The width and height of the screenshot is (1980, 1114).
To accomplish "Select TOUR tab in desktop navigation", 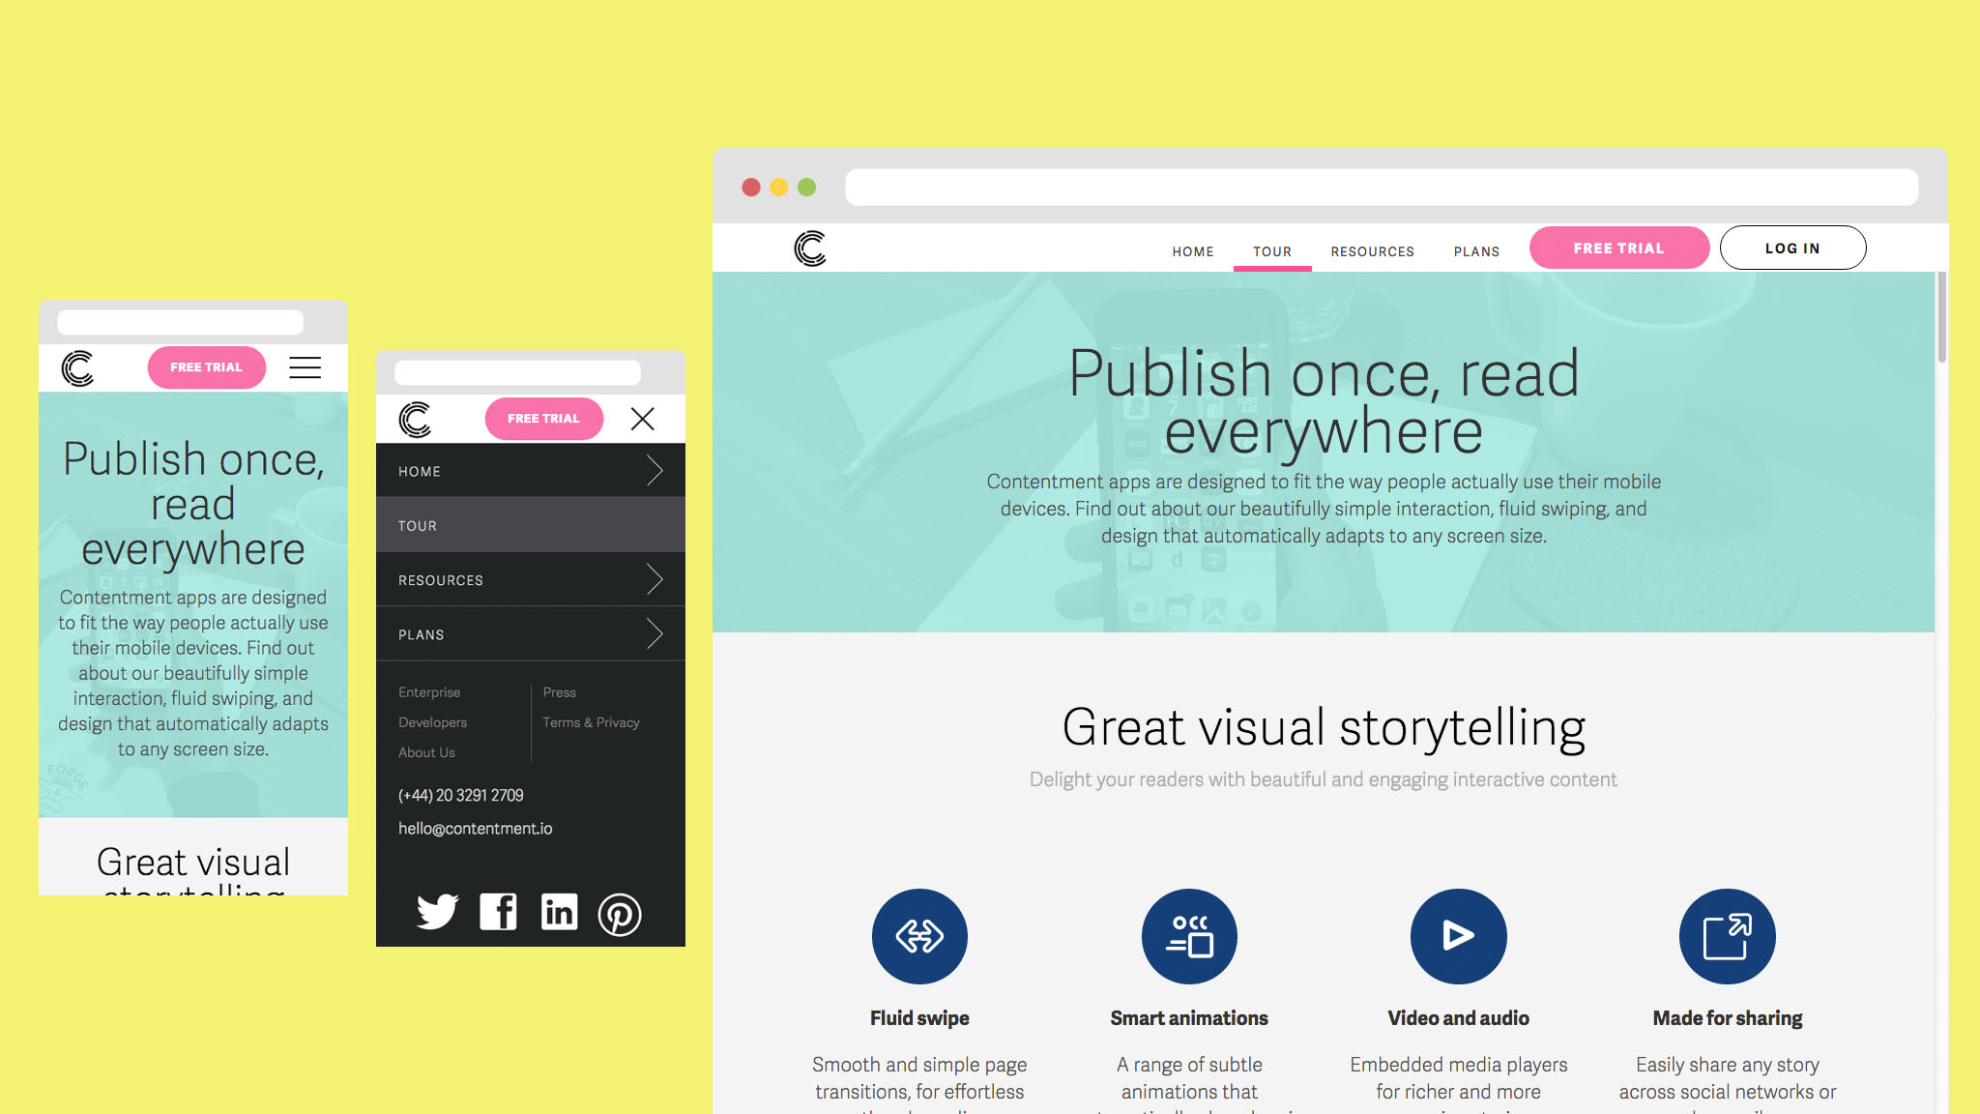I will (x=1272, y=251).
